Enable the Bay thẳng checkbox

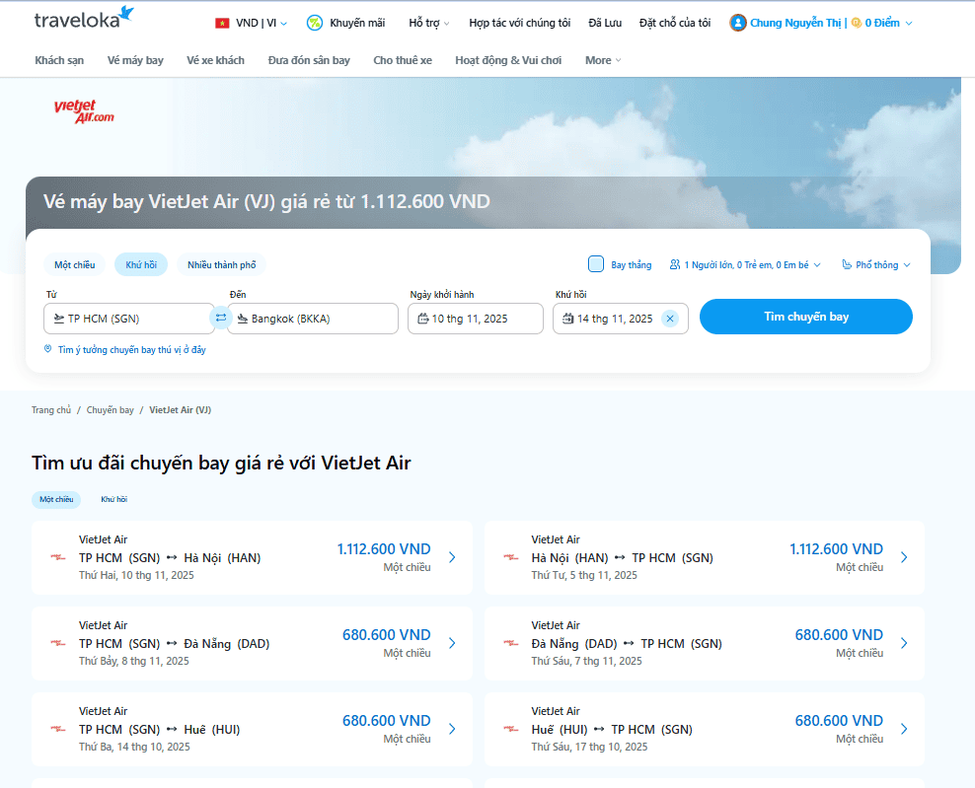click(596, 264)
